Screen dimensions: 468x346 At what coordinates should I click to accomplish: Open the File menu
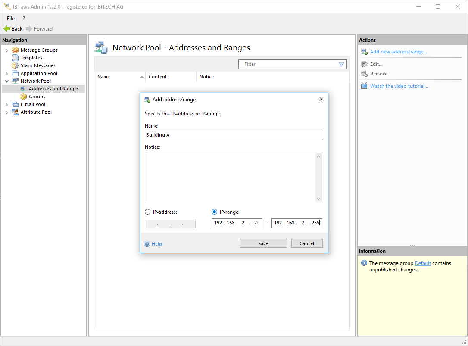pyautogui.click(x=11, y=19)
